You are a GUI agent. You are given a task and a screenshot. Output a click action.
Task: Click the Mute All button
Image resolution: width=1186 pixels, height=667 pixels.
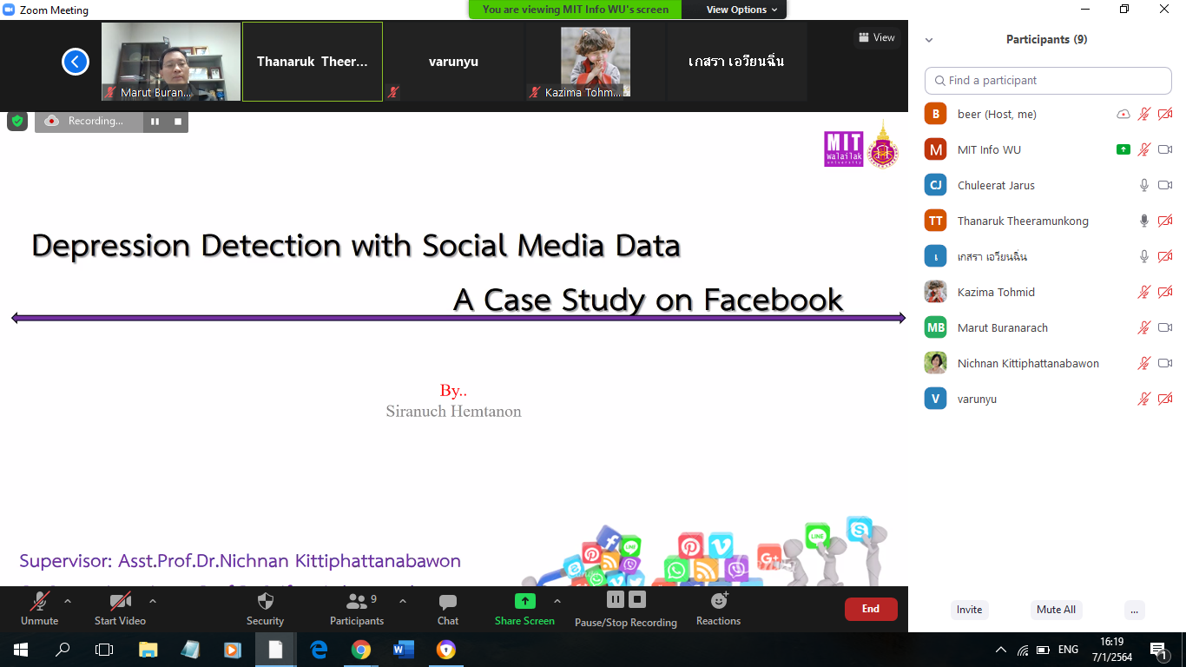(1056, 610)
